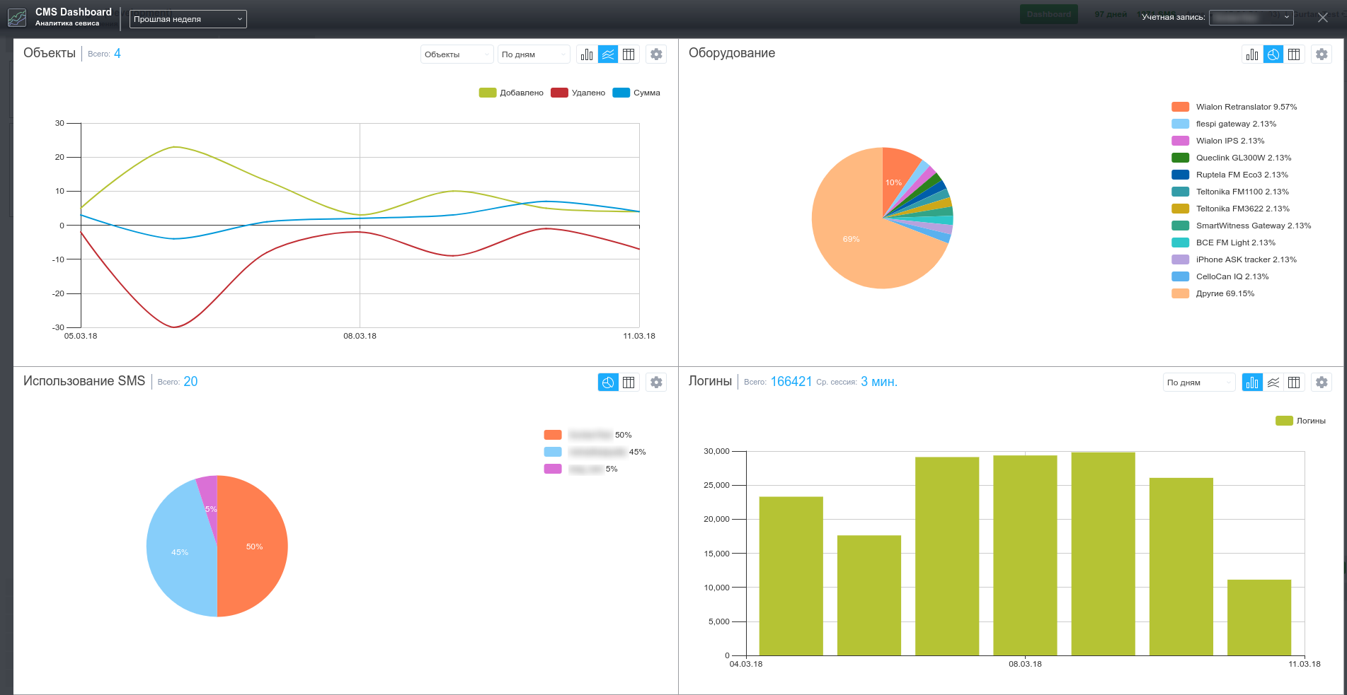Close the CMS Dashboard window
Viewport: 1347px width, 695px height.
coord(1322,18)
